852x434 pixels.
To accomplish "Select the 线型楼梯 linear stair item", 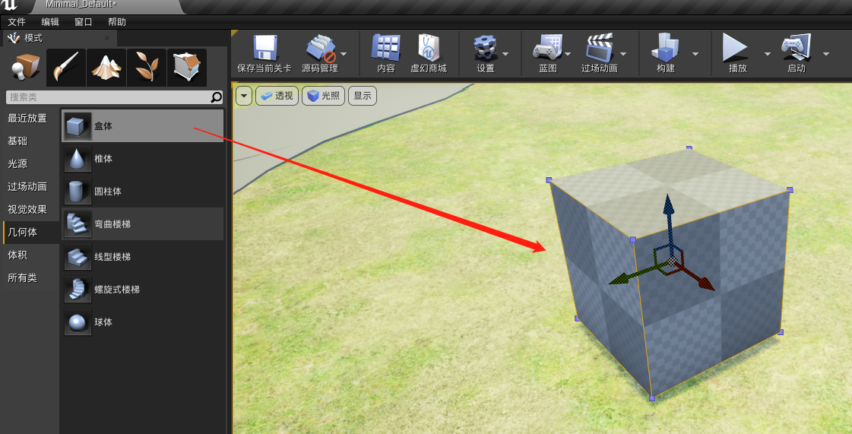I will click(143, 256).
